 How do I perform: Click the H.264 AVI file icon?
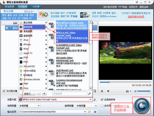(x=52, y=49)
